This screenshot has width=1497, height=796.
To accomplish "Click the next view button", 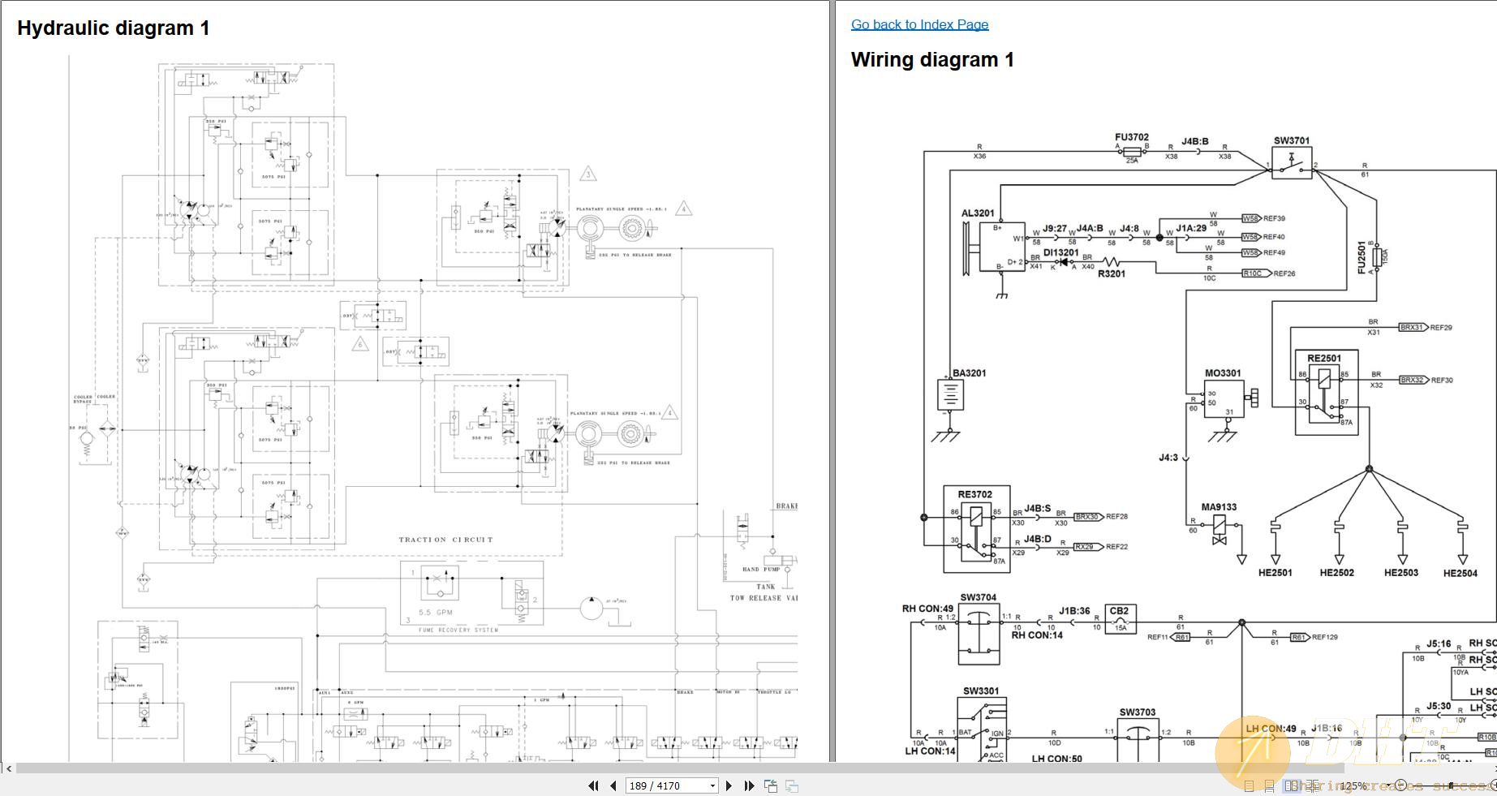I will [x=792, y=785].
